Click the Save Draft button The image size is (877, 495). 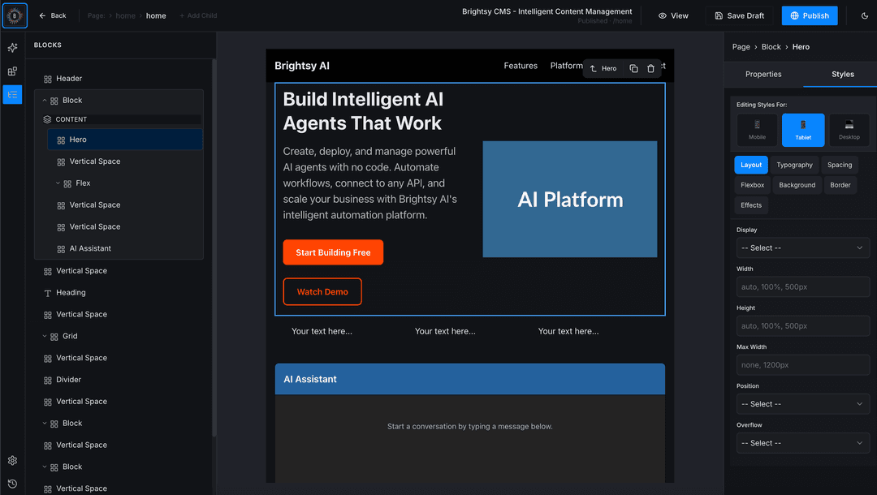click(739, 15)
